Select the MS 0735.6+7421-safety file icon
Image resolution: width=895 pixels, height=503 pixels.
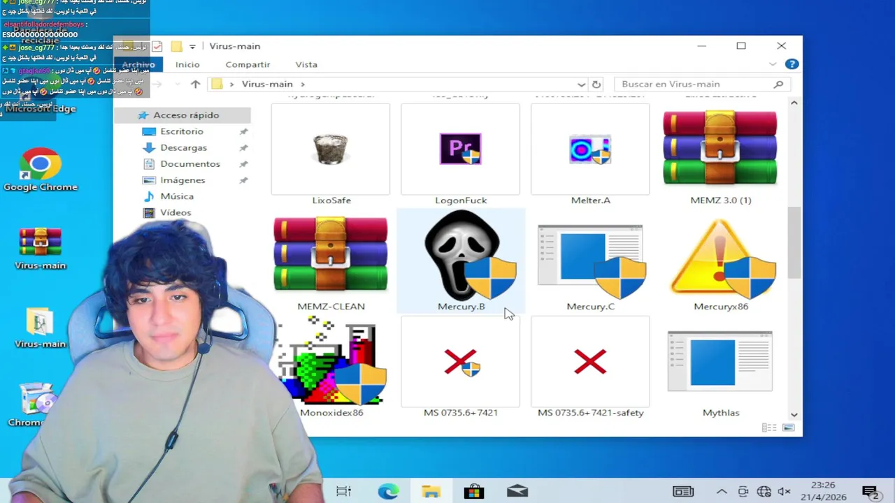pos(590,361)
